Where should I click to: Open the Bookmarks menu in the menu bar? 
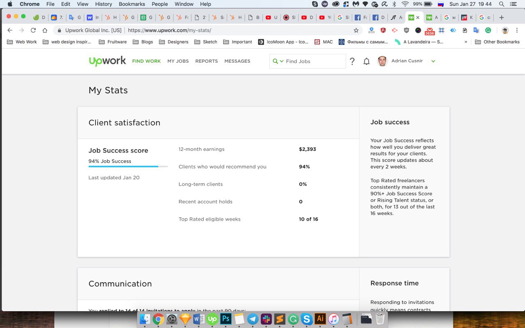[x=132, y=4]
